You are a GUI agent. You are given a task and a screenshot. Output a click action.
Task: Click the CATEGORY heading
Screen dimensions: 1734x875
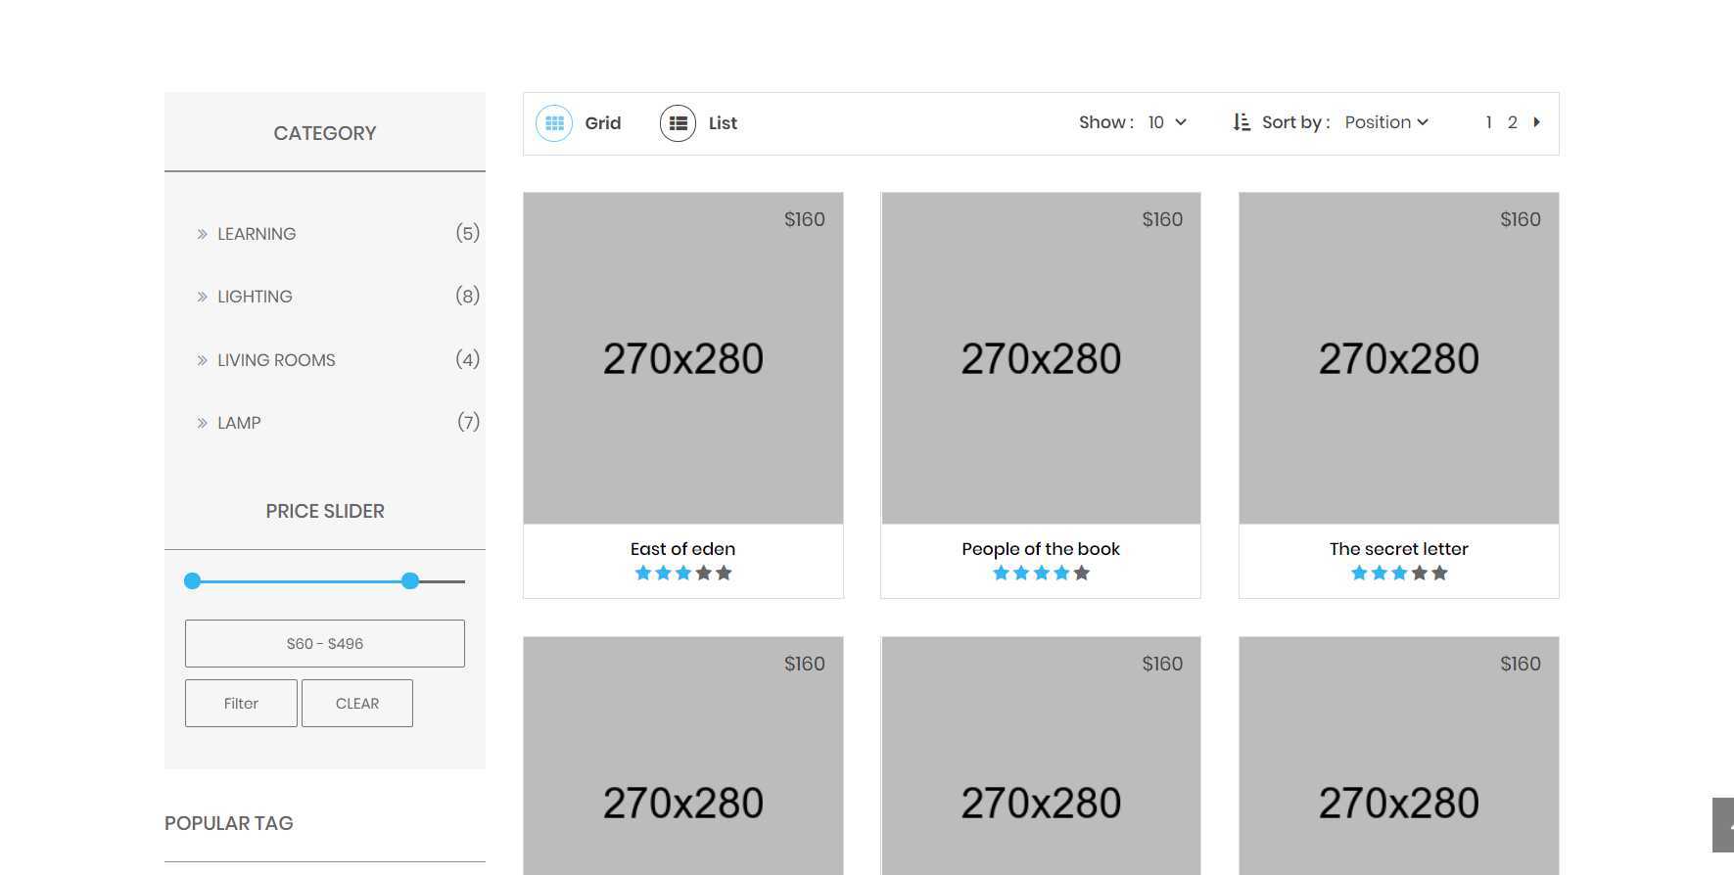point(325,133)
